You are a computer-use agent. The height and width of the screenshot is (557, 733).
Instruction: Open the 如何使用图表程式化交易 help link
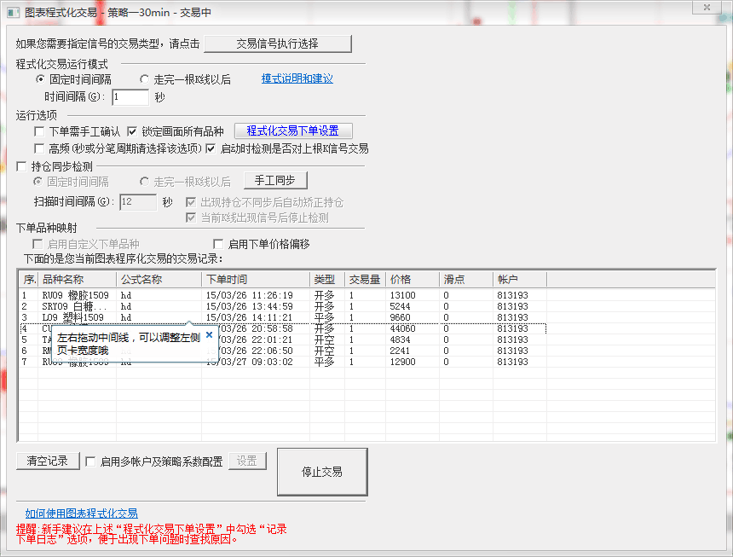tap(81, 513)
